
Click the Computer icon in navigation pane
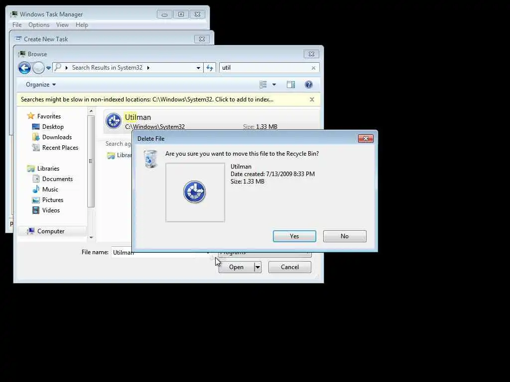pyautogui.click(x=30, y=231)
